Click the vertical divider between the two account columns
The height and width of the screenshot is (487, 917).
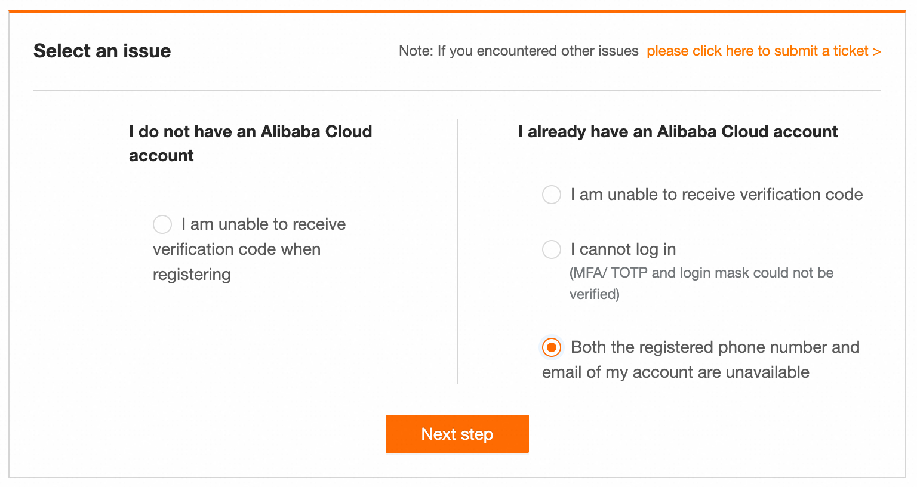458,251
